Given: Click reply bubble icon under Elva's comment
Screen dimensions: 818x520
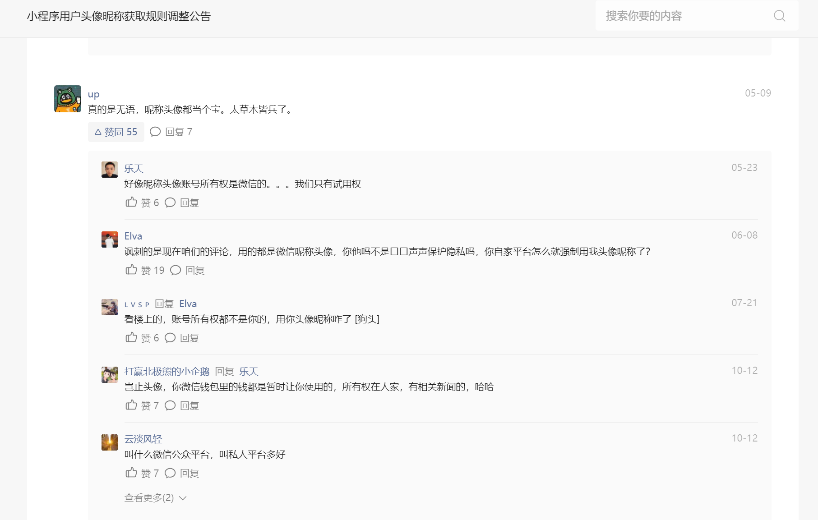Looking at the screenshot, I should [x=176, y=270].
